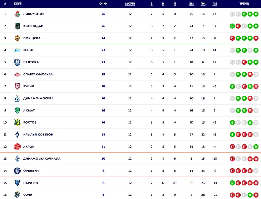Click the Akron club red emblem
Viewport: 261px width, 199px height.
click(x=17, y=146)
